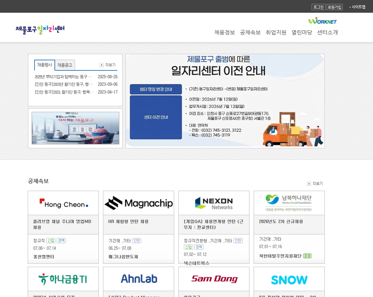Open the 센터소개 menu

point(328,32)
